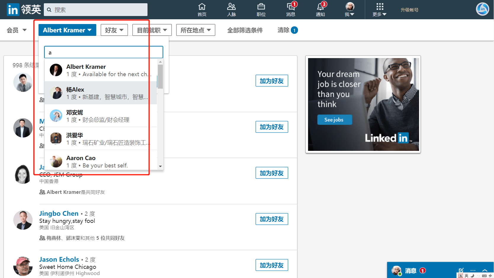Select Albert Kramer from the suggestion list
The height and width of the screenshot is (278, 494).
click(x=101, y=70)
